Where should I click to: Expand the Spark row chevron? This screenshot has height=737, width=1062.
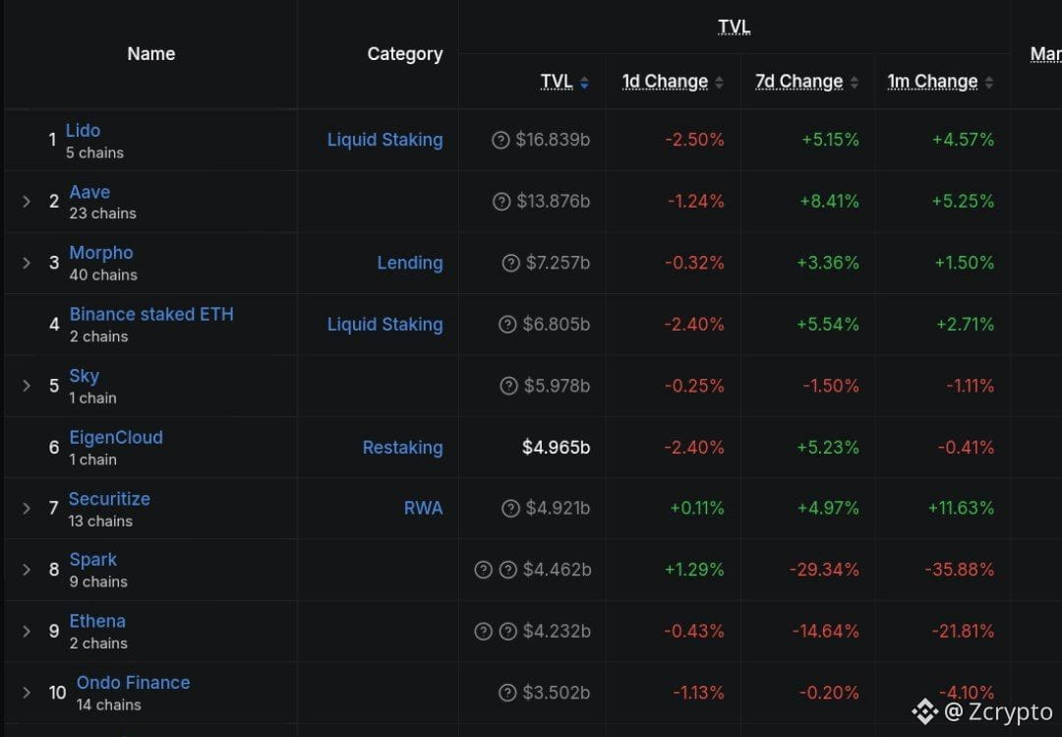pos(27,570)
